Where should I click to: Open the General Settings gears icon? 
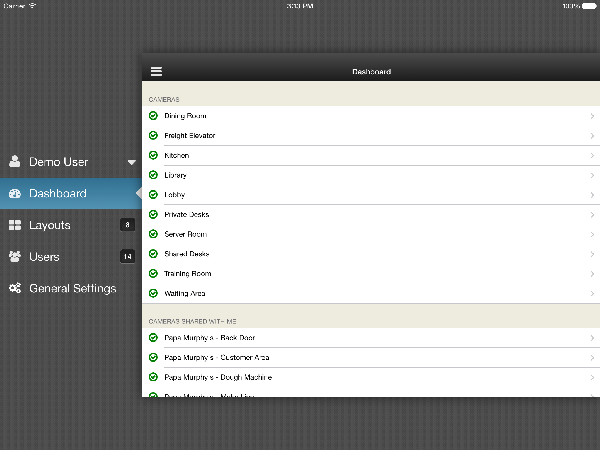(14, 288)
